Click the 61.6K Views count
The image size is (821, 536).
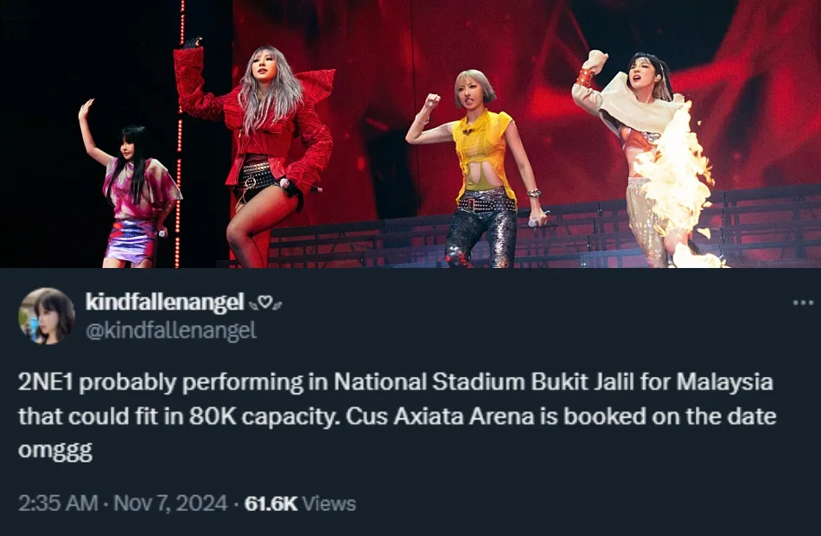tap(300, 503)
